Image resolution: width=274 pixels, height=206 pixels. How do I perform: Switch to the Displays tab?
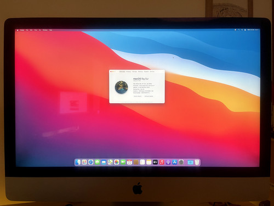[x=129, y=71]
